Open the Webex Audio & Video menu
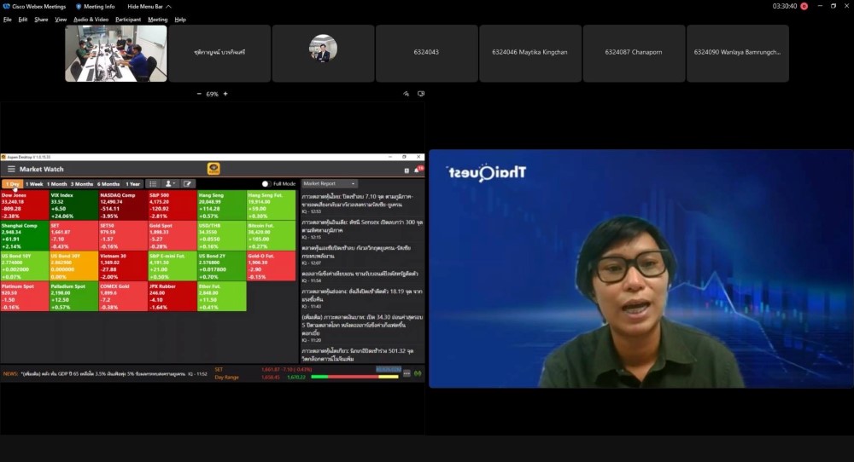The width and height of the screenshot is (854, 462). tap(91, 20)
